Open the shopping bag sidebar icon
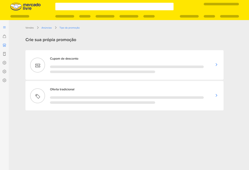249x170 pixels. 4,36
